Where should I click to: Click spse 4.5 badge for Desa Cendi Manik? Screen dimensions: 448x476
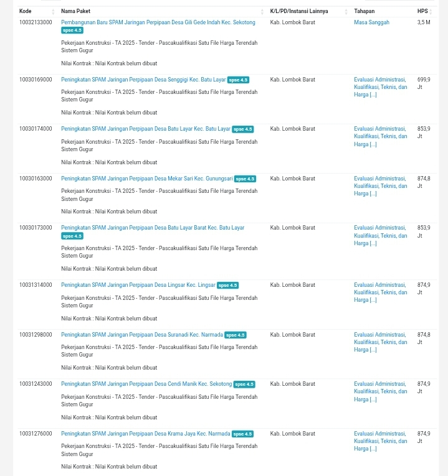(244, 385)
